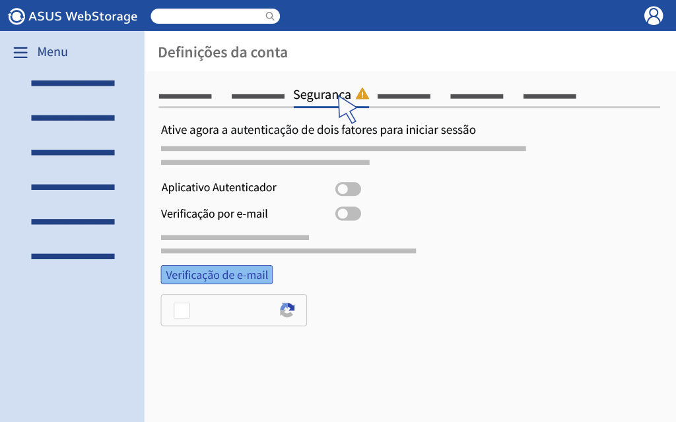Select the Segurança tab
This screenshot has height=422, width=676.
pyautogui.click(x=322, y=95)
